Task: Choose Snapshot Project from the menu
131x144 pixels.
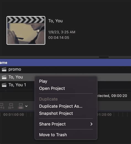Action: [x=56, y=113]
